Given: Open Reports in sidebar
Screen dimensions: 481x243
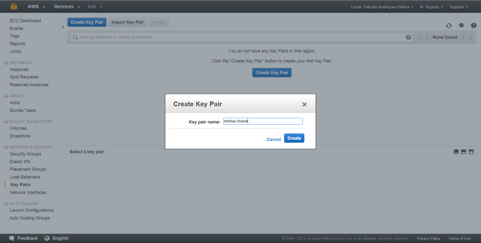Looking at the screenshot, I should click(x=17, y=44).
